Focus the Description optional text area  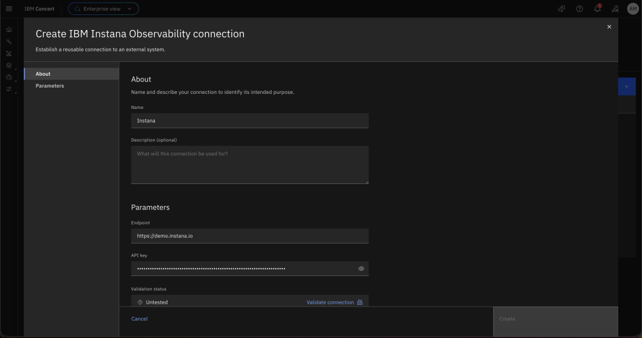tap(250, 165)
